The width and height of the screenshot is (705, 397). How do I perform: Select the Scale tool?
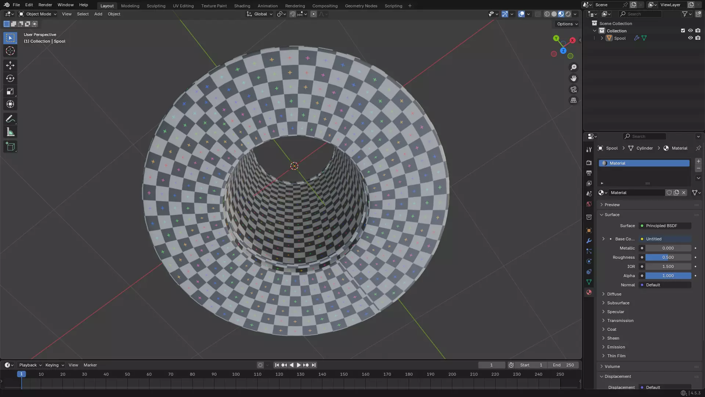(10, 92)
